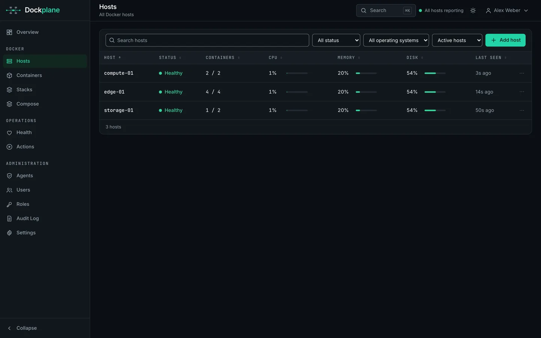Image resolution: width=541 pixels, height=338 pixels.
Task: Click the memory usage bar for edge-01
Action: click(366, 92)
